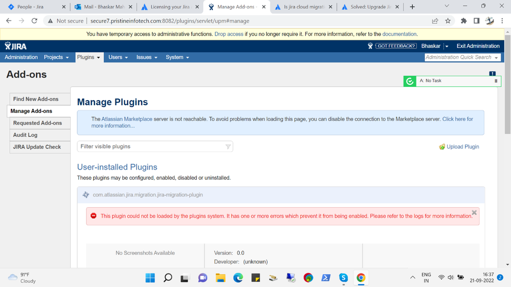Select Manage Add-ons tab
511x287 pixels.
[39, 111]
